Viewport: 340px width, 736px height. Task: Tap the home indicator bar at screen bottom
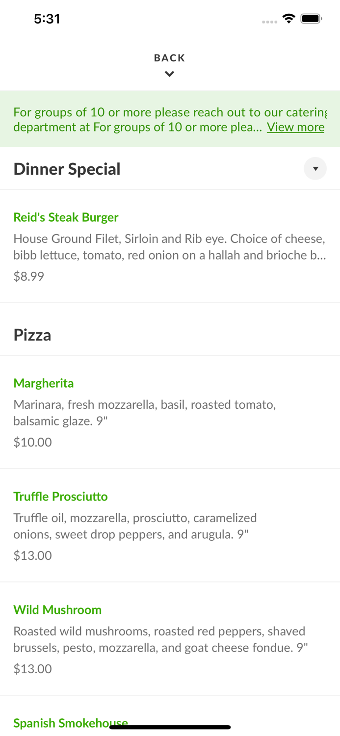(170, 727)
